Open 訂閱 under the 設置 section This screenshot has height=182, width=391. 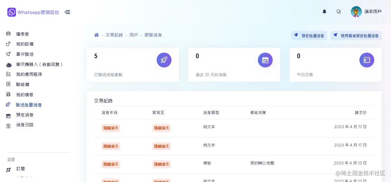[x=20, y=169]
